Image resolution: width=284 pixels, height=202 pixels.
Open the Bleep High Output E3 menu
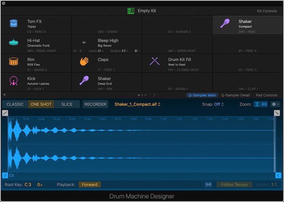tap(124, 51)
